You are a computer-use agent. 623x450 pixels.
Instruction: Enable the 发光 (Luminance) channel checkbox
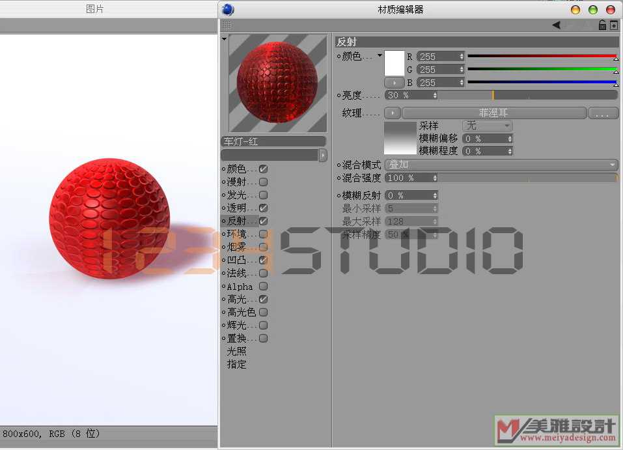point(264,195)
